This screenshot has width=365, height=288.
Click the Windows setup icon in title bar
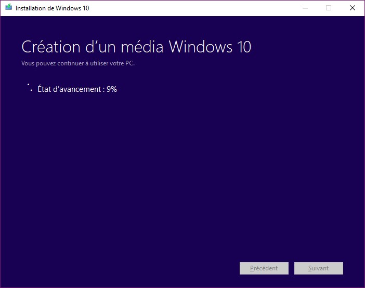8,8
